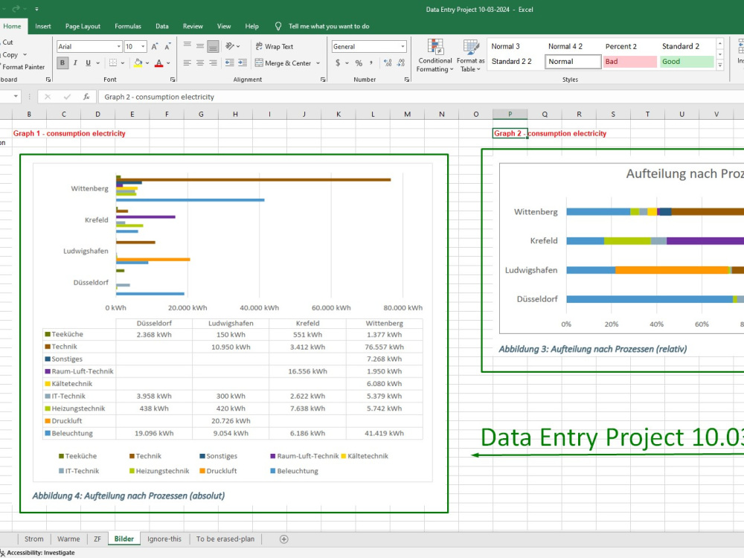Screen dimensions: 744x558
Task: Click formula bar text field
Action: point(421,97)
